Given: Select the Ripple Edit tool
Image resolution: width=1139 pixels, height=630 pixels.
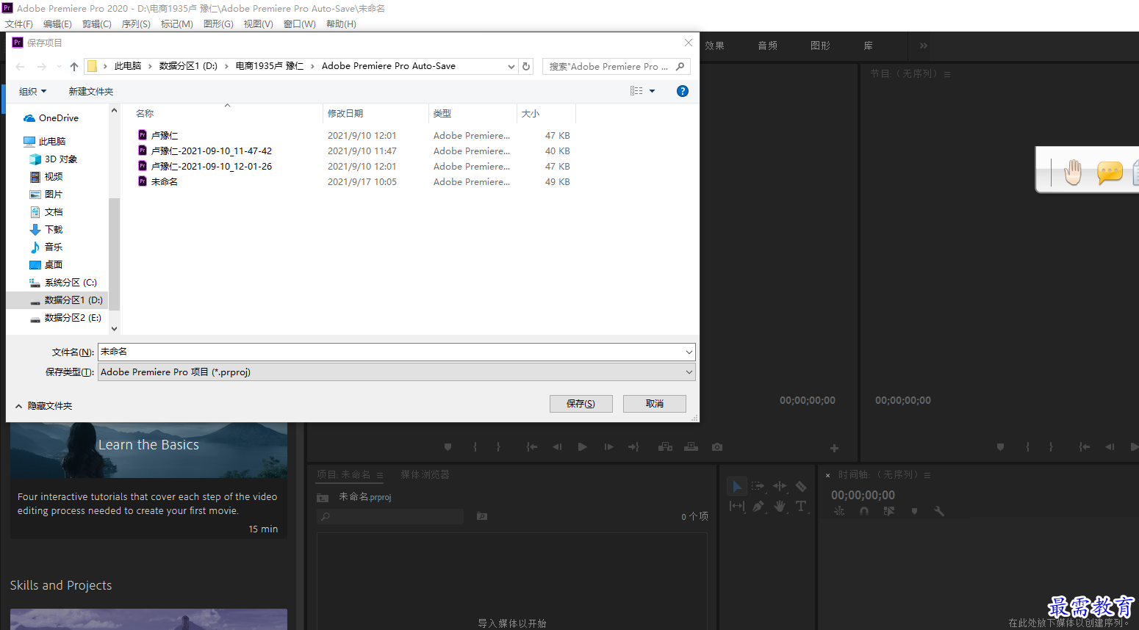Looking at the screenshot, I should click(x=780, y=486).
